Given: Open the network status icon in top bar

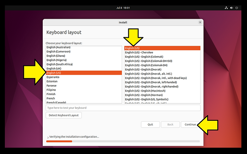Looking at the screenshot, I should (226, 8).
